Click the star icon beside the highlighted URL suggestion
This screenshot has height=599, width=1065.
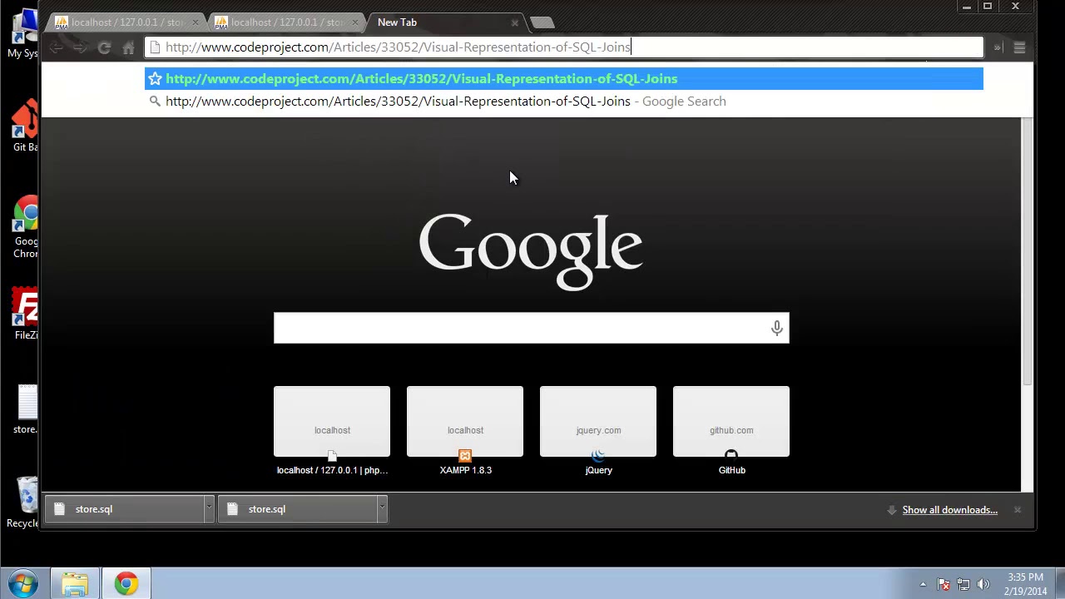(155, 78)
